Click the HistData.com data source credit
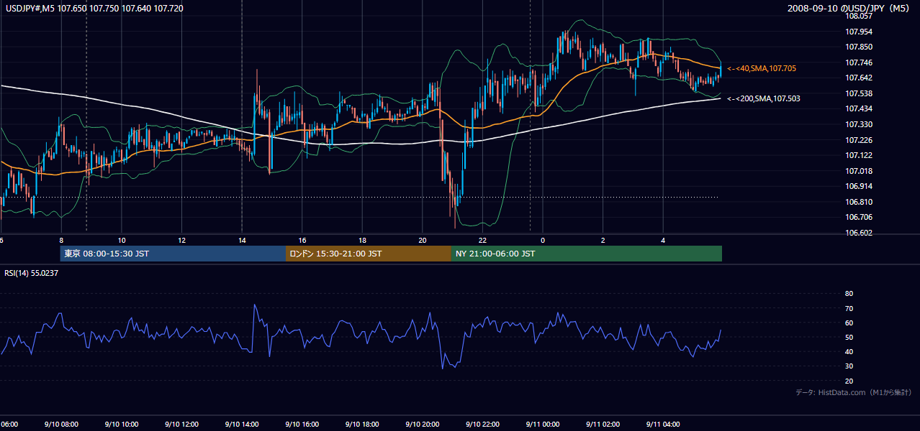Viewport: 920px width, 431px height. point(854,392)
